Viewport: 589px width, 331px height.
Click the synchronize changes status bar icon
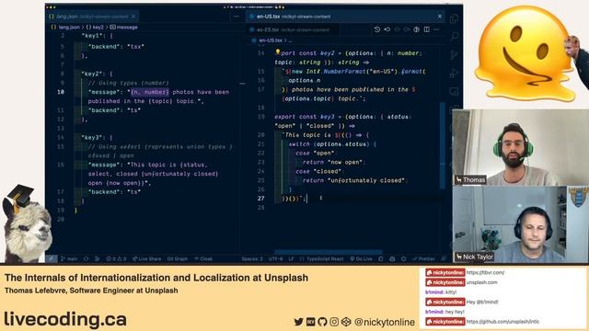86,259
